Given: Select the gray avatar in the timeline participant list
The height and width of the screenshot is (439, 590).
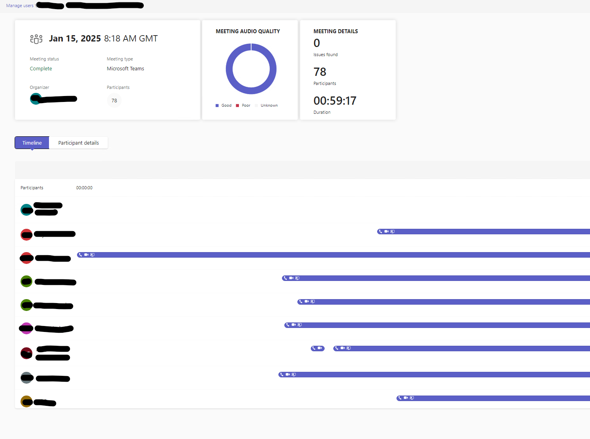Looking at the screenshot, I should pyautogui.click(x=26, y=378).
